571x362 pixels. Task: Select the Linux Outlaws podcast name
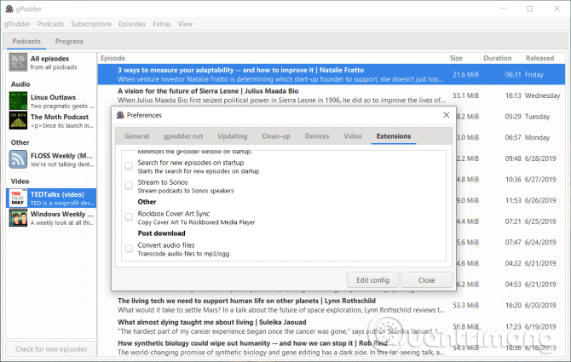point(53,97)
